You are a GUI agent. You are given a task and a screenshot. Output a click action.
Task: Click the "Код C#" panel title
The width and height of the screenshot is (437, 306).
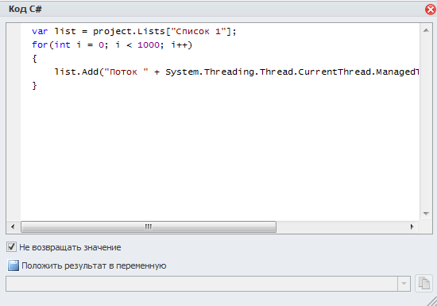(25, 9)
